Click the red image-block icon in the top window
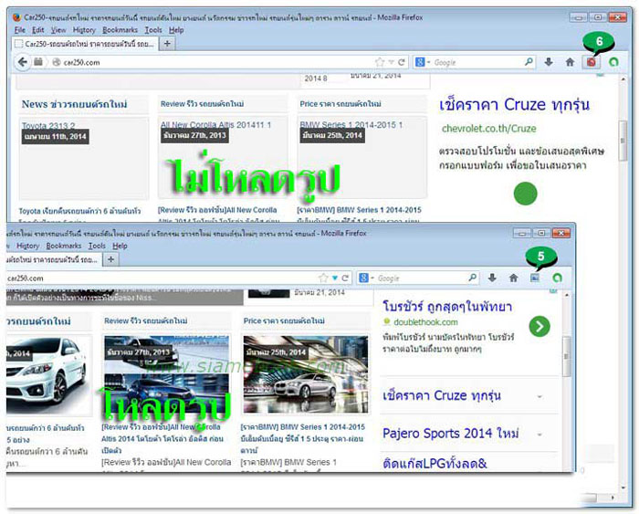The height and width of the screenshot is (514, 639). click(591, 62)
